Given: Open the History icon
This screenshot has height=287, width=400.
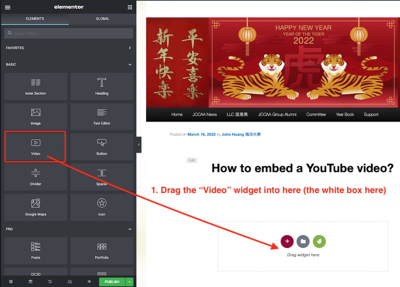Looking at the screenshot, I should click(x=50, y=282).
